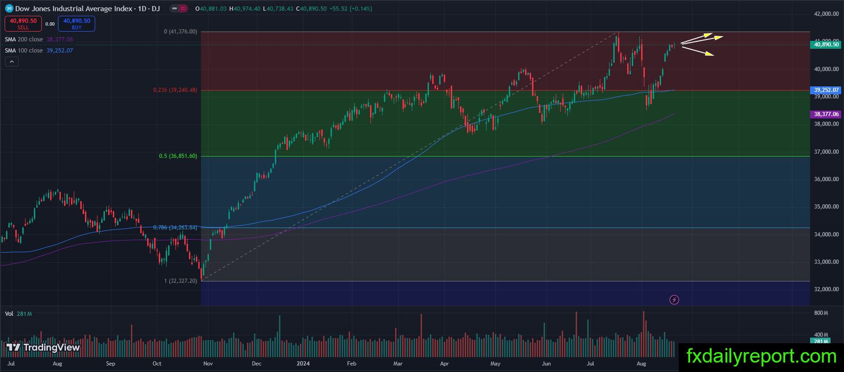Click the green 281M volume tag on axis
The image size is (844, 372).
click(x=821, y=341)
